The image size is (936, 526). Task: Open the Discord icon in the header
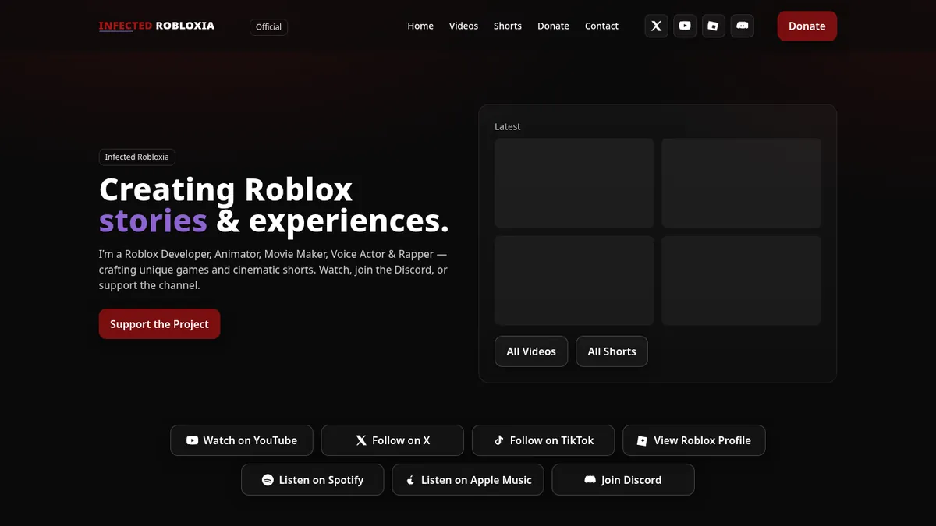click(x=742, y=26)
